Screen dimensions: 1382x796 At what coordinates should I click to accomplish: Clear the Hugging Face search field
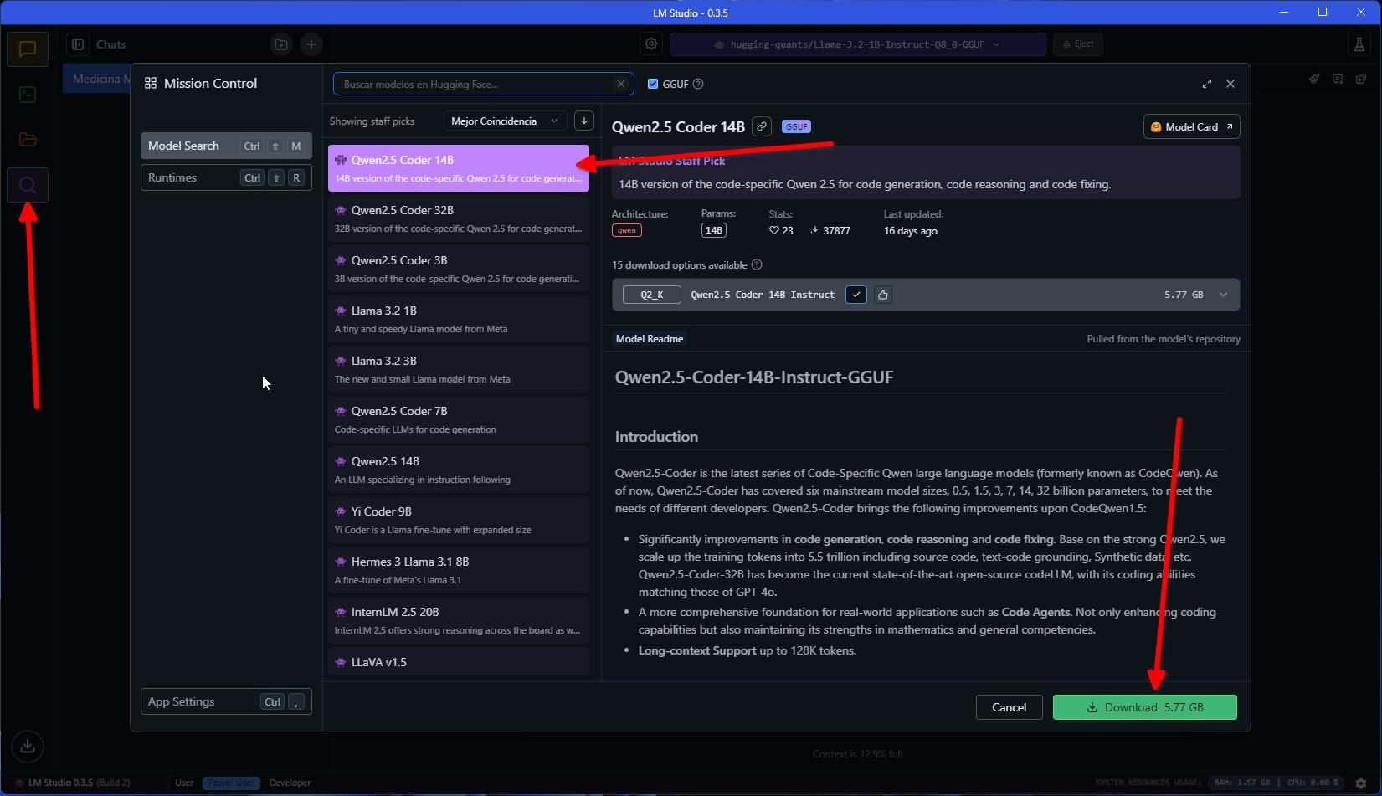click(620, 84)
